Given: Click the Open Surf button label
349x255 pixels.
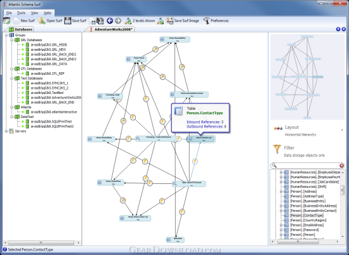Looking at the screenshot, I should (x=54, y=21).
